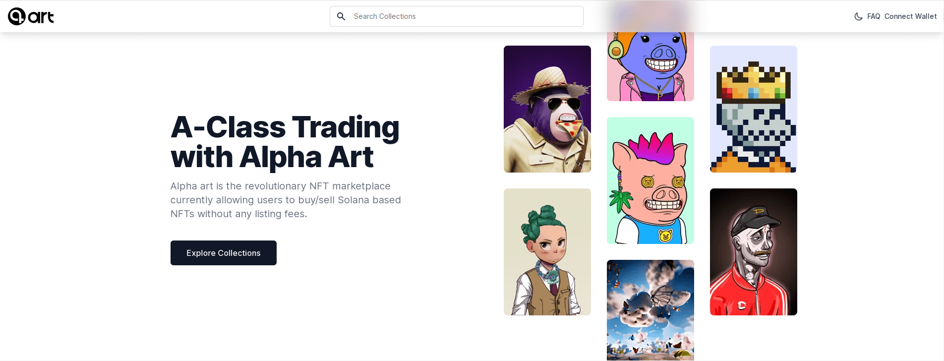View the green-haired character in vest NFT
Viewport: 944px width, 361px height.
click(x=547, y=252)
